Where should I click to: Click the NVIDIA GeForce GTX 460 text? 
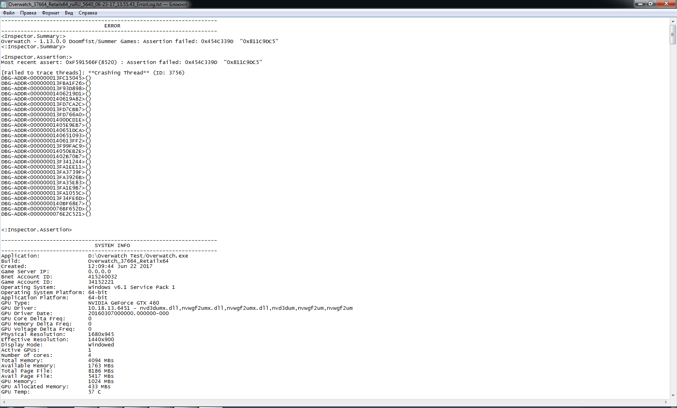click(x=123, y=303)
